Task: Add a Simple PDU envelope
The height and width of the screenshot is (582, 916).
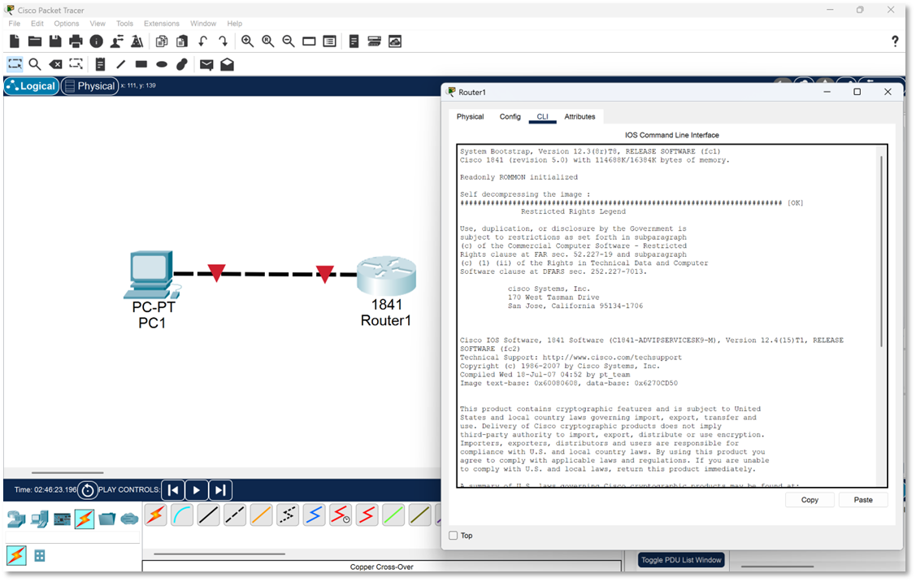Action: (206, 64)
